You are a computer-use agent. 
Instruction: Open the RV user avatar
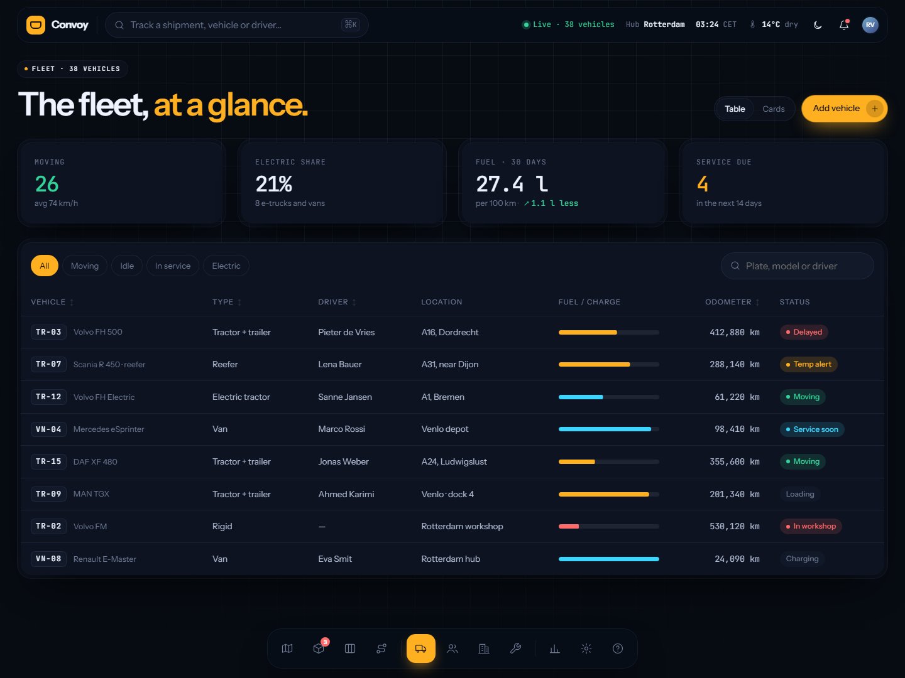[x=870, y=25]
